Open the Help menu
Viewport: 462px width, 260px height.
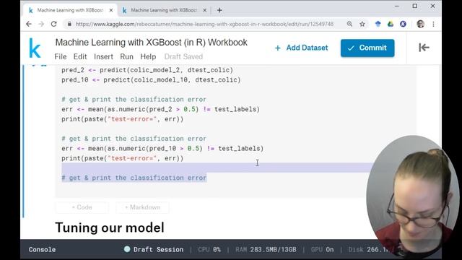click(x=148, y=56)
